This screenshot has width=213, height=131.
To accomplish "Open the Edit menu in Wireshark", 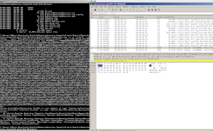I will point(96,7).
